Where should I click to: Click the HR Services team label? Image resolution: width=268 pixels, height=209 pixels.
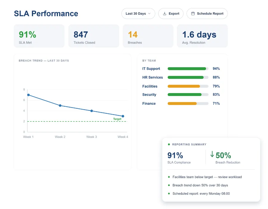(x=152, y=78)
